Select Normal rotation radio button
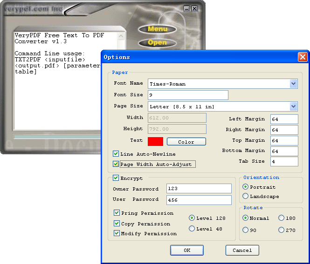Screen dimensions: 310x264 click(245, 218)
